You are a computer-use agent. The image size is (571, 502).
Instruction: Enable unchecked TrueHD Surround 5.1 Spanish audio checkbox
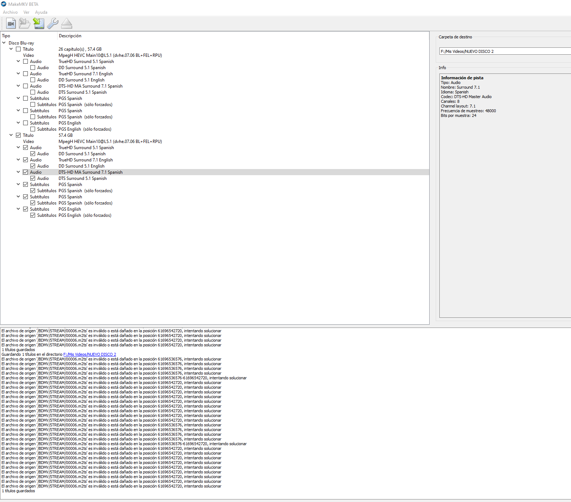26,62
